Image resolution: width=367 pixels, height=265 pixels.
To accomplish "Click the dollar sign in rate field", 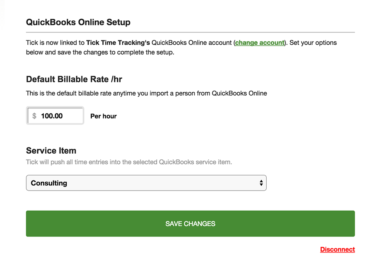I will [34, 116].
